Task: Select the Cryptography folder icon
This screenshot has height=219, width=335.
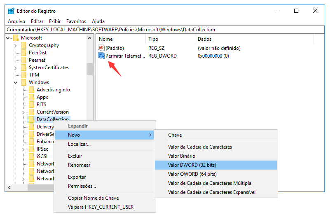Action: point(24,45)
